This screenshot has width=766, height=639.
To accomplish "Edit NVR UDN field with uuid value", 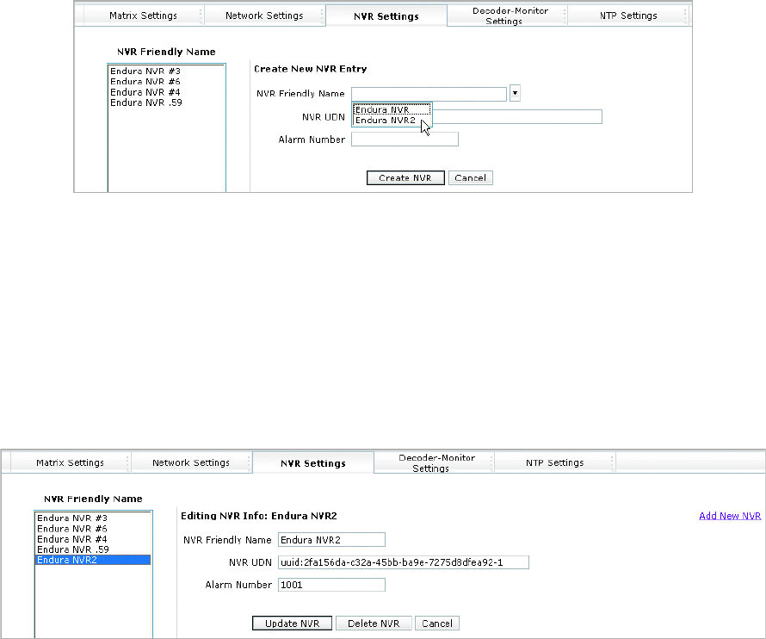I will pos(404,562).
